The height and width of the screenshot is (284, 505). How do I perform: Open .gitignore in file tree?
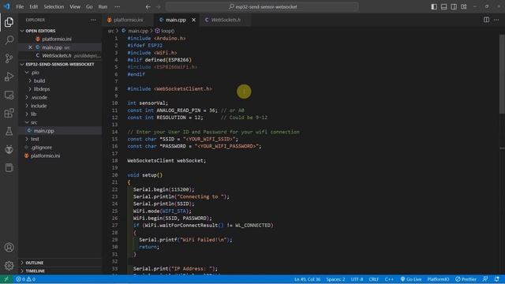[42, 148]
